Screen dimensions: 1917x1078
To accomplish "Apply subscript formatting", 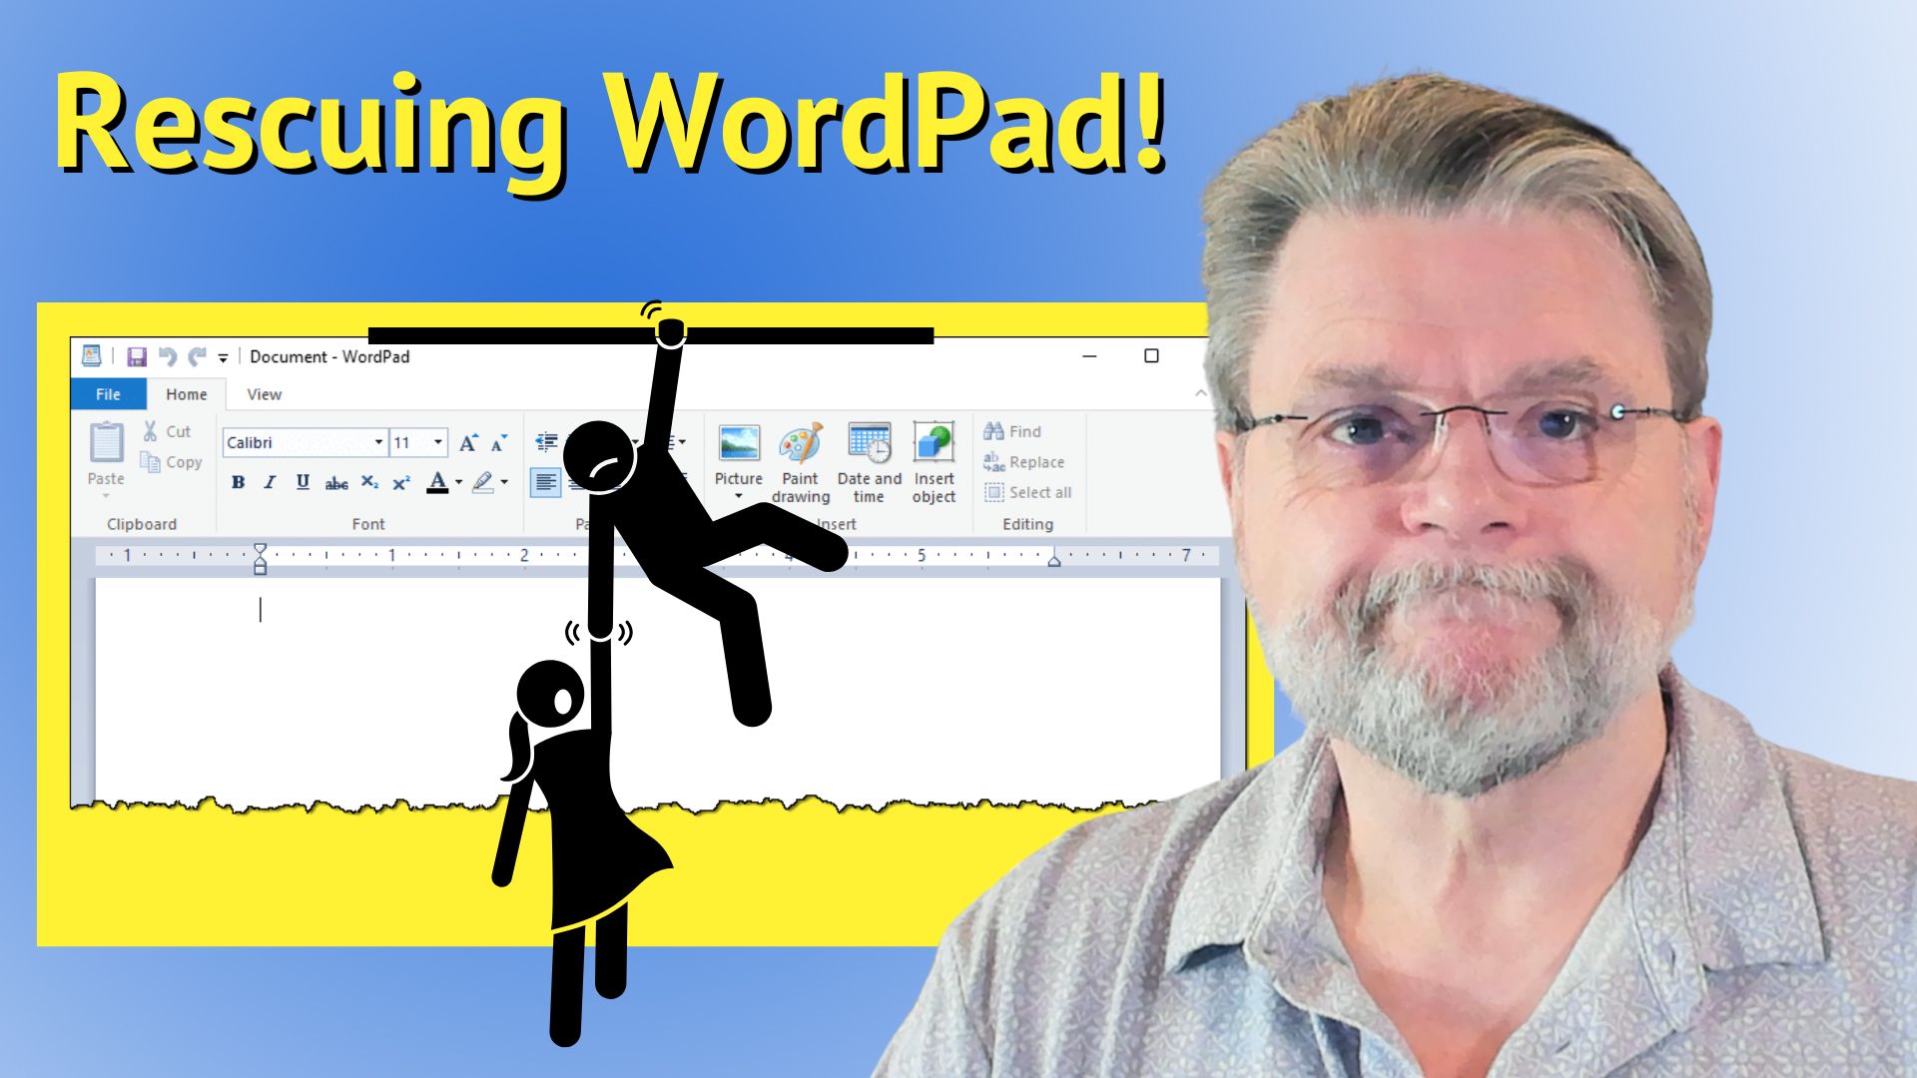I will click(369, 482).
